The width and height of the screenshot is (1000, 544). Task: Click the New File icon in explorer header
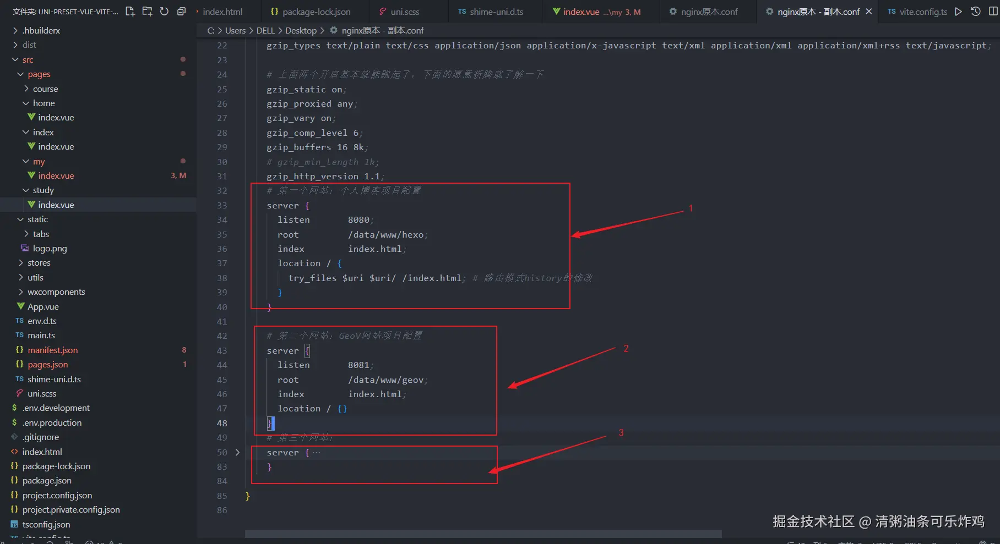[x=130, y=12]
